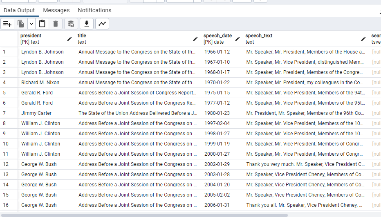This screenshot has width=381, height=217.
Task: Open the Graph Visualiser icon
Action: (x=102, y=24)
